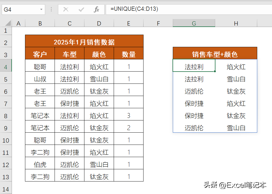Click the fill handle of cell G4
This screenshot has height=194, width=272.
coord(215,71)
